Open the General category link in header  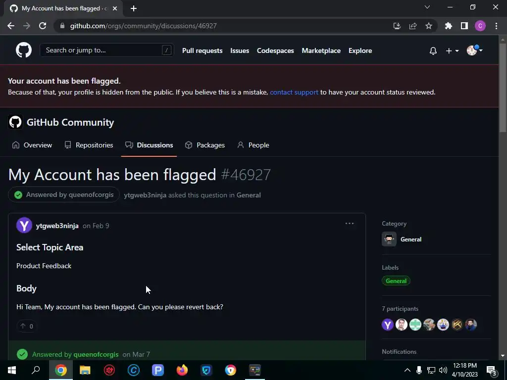pos(249,195)
